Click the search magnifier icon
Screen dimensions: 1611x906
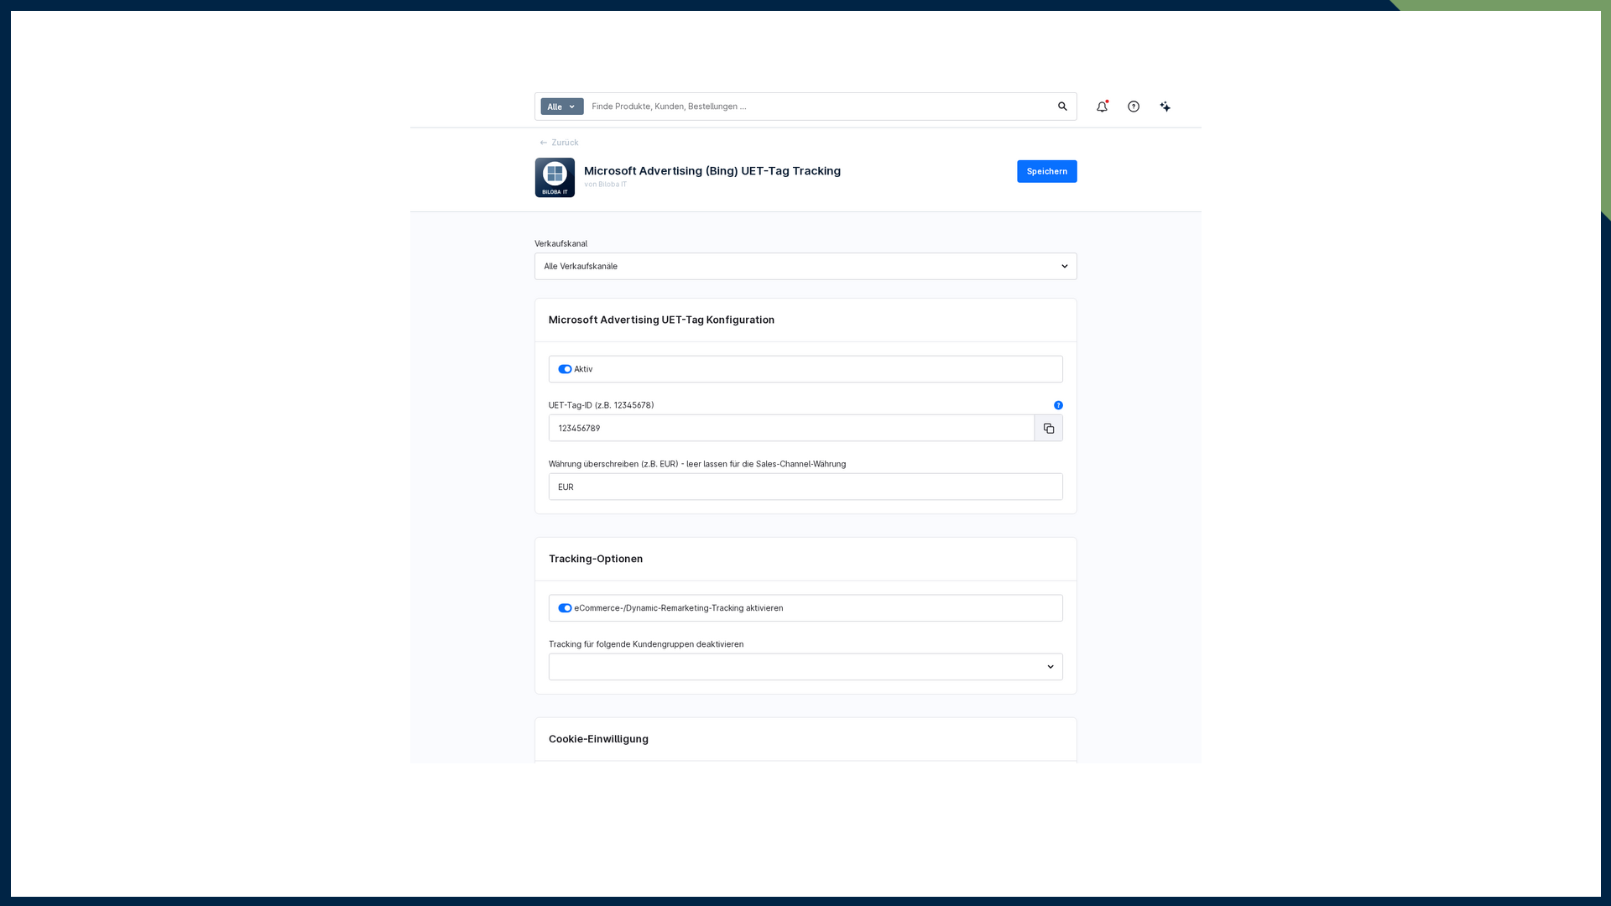coord(1062,107)
